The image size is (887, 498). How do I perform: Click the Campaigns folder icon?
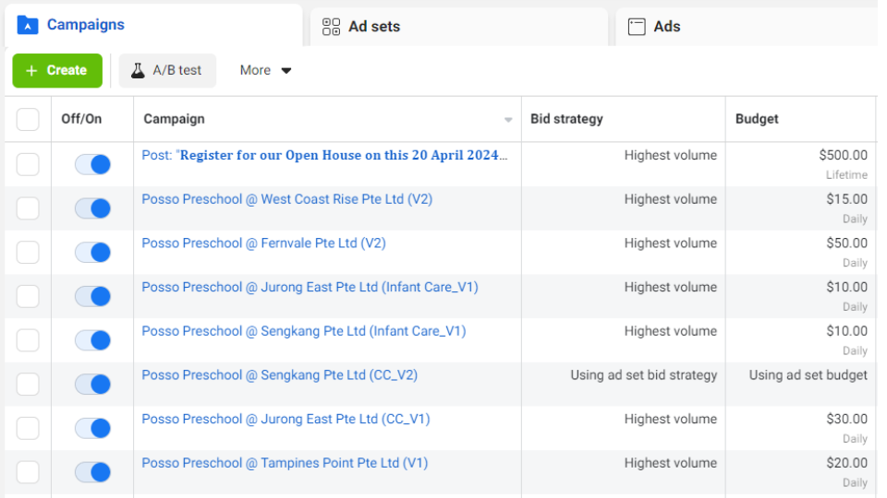pos(27,25)
